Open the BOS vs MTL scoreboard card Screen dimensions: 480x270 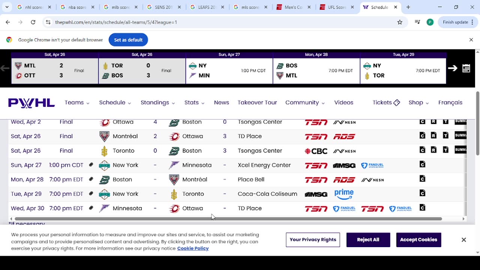click(316, 70)
